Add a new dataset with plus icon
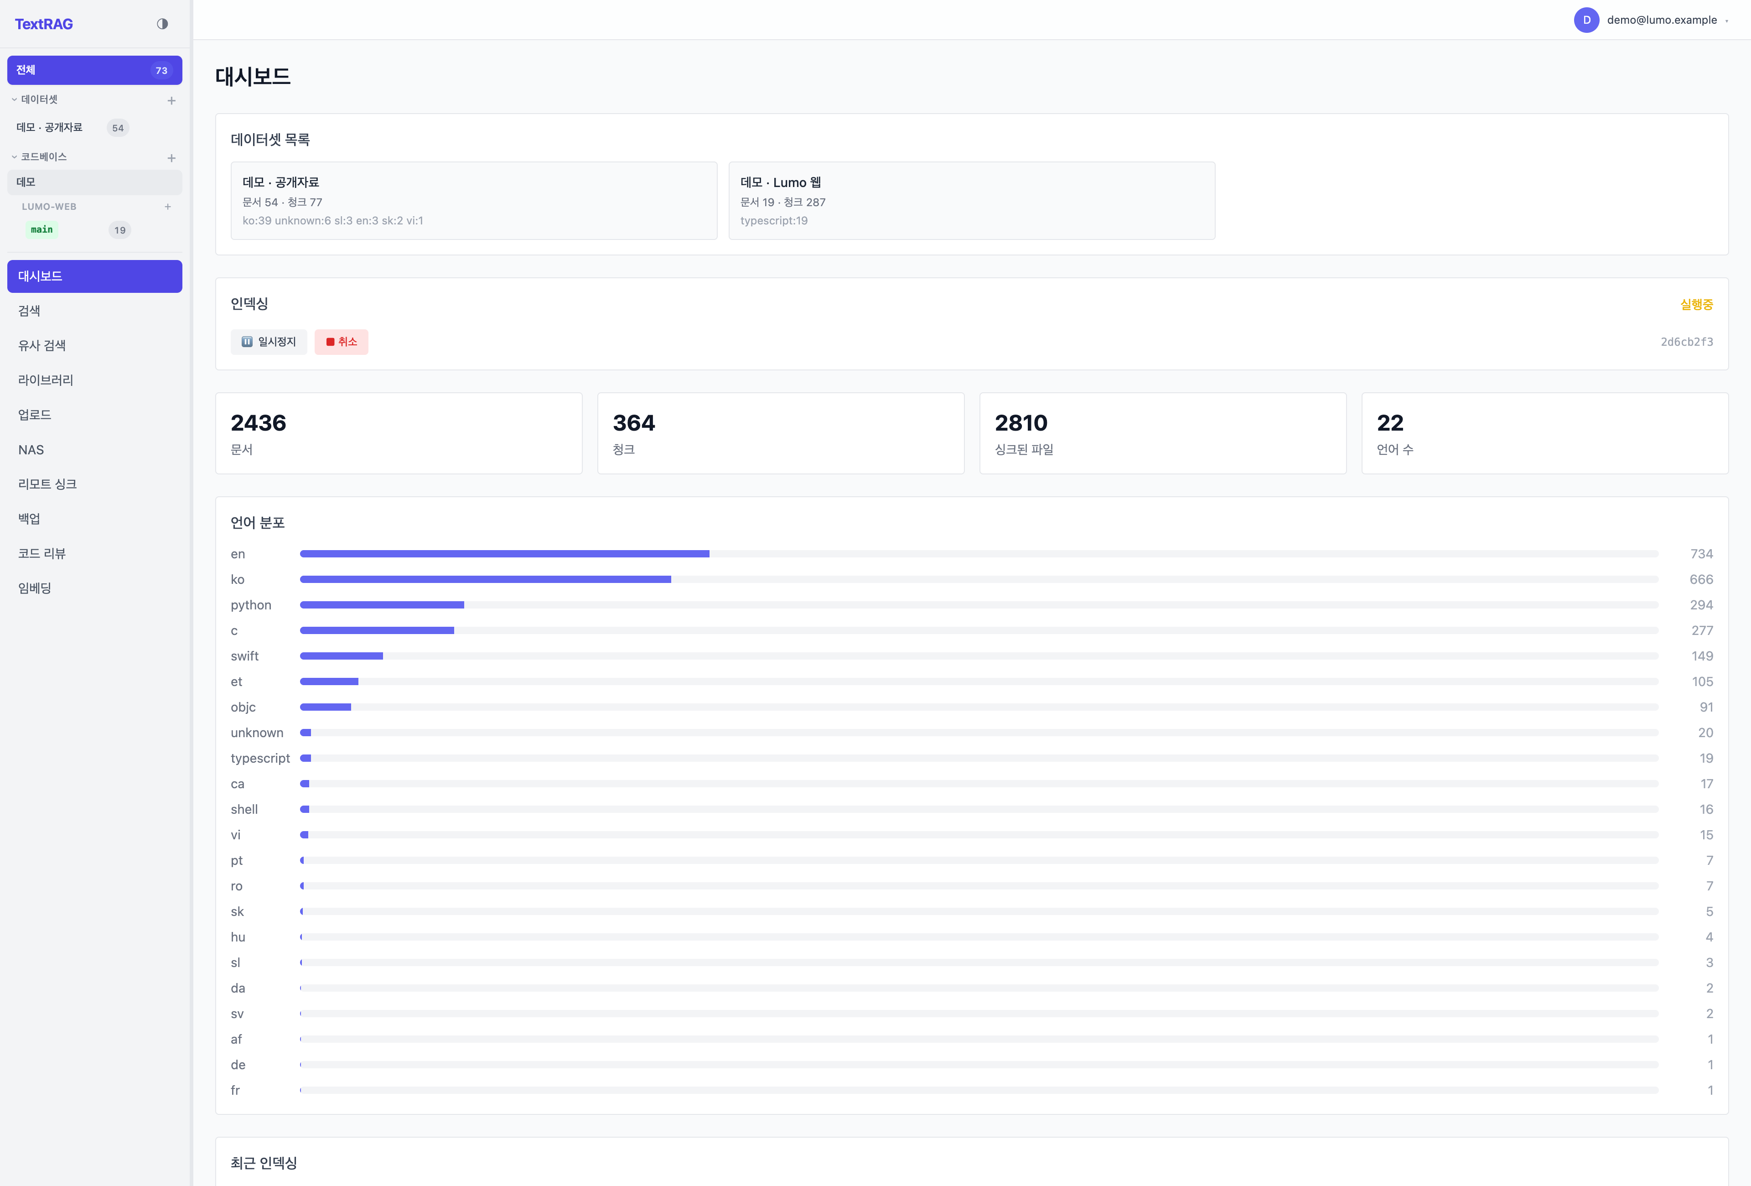The image size is (1751, 1186). click(171, 100)
